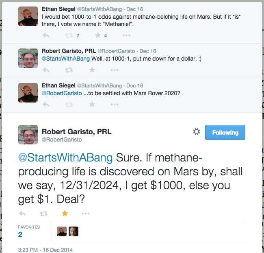The height and width of the screenshot is (253, 264).
Task: Open ellipsis menu on Mars Rover 2020 tweet
Action: click(115, 105)
